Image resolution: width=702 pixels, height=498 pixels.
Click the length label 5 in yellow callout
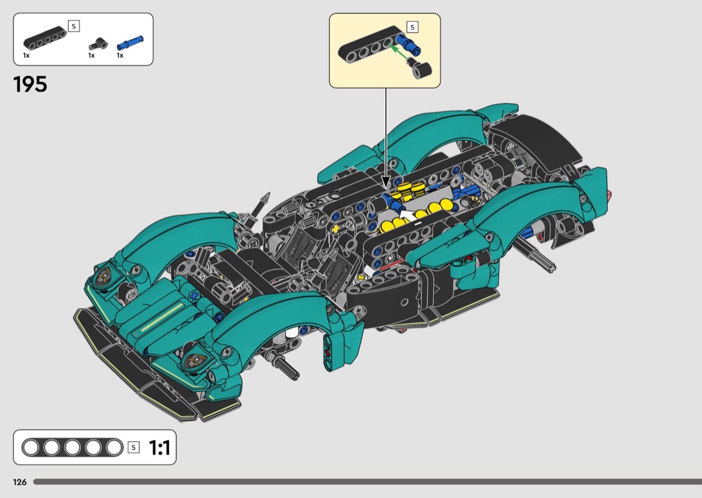(x=412, y=27)
